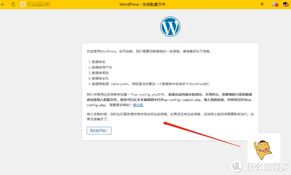
Task: Click the 什么值得买 watermark text
Action: [x=267, y=166]
